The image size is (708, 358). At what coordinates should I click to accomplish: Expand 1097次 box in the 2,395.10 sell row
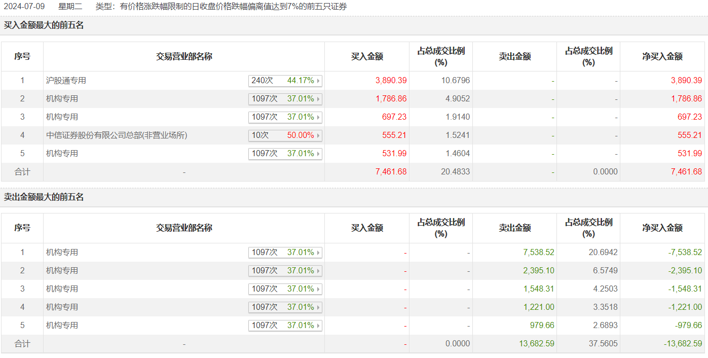(x=285, y=271)
